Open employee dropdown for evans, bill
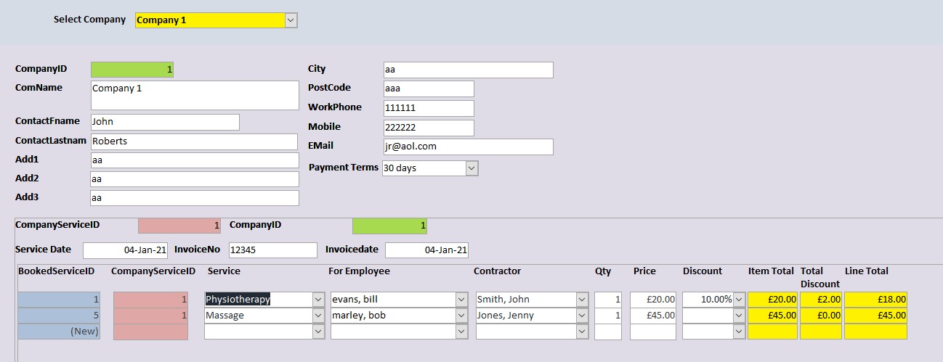This screenshot has width=943, height=362. [x=462, y=300]
